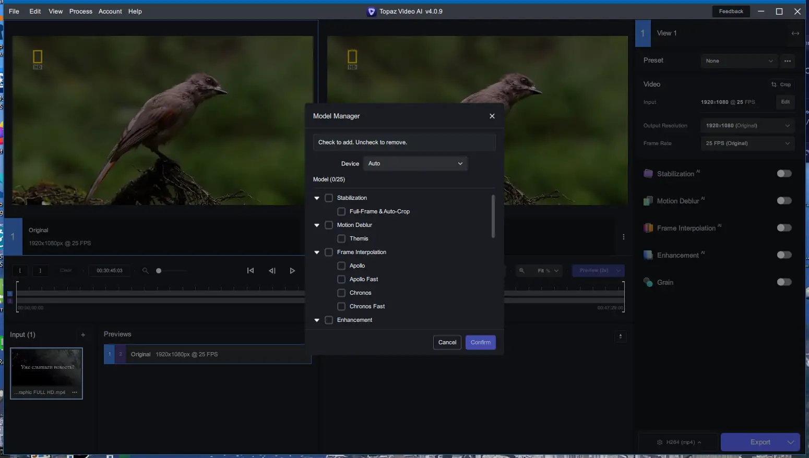Click the Frame Interpolation filter icon

tap(648, 228)
